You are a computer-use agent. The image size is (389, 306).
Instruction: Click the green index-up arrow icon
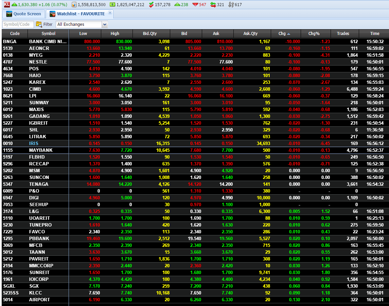(14, 4)
